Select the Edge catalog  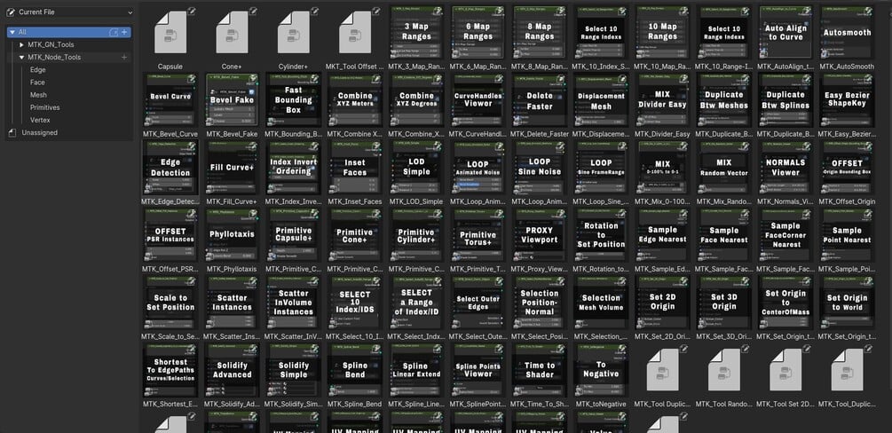(x=37, y=70)
